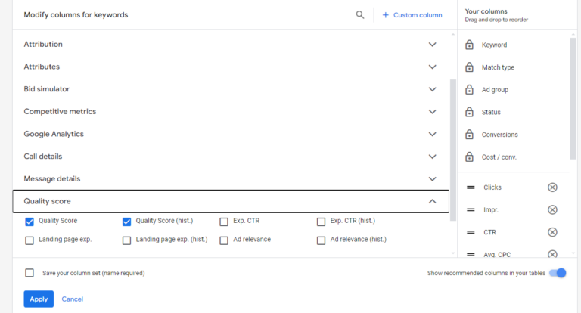
Task: Click the lock icon beside Match type
Action: point(469,67)
